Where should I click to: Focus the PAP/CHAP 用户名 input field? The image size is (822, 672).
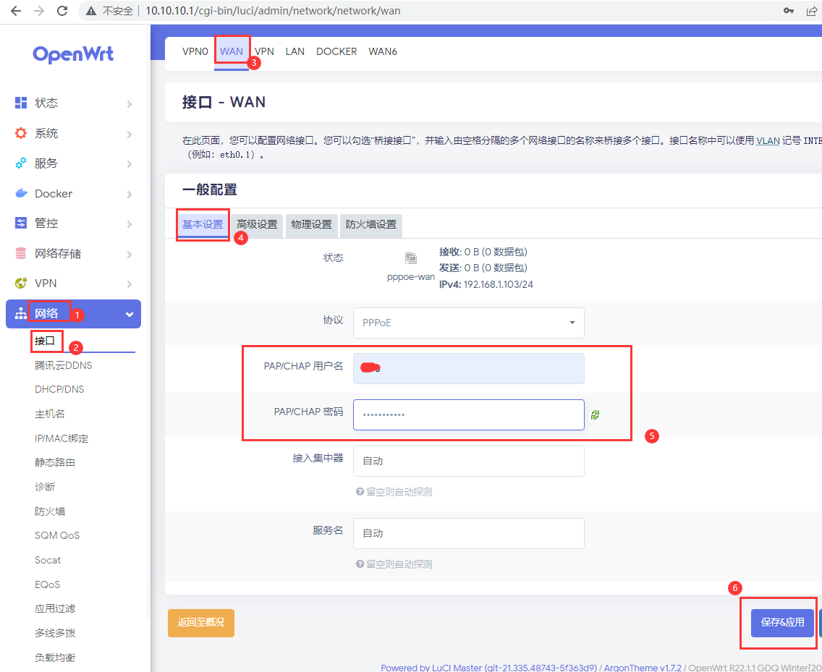coord(469,368)
